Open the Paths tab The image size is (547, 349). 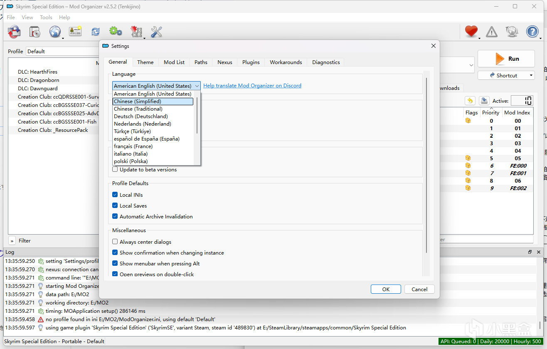tap(201, 62)
